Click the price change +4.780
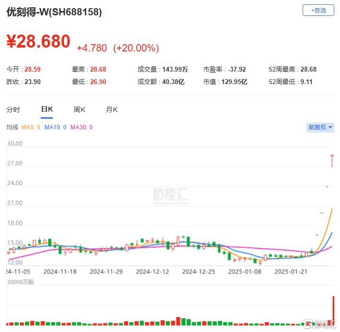 pos(92,48)
